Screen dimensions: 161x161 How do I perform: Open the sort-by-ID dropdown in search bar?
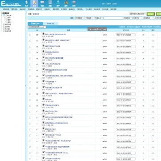click(149, 18)
